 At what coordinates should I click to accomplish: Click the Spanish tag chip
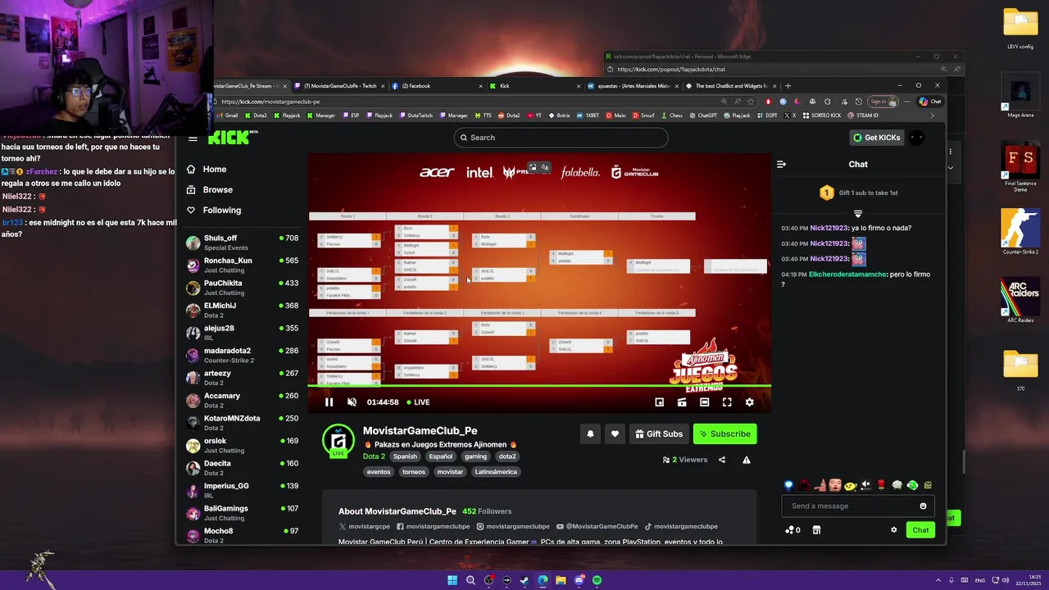coord(405,456)
